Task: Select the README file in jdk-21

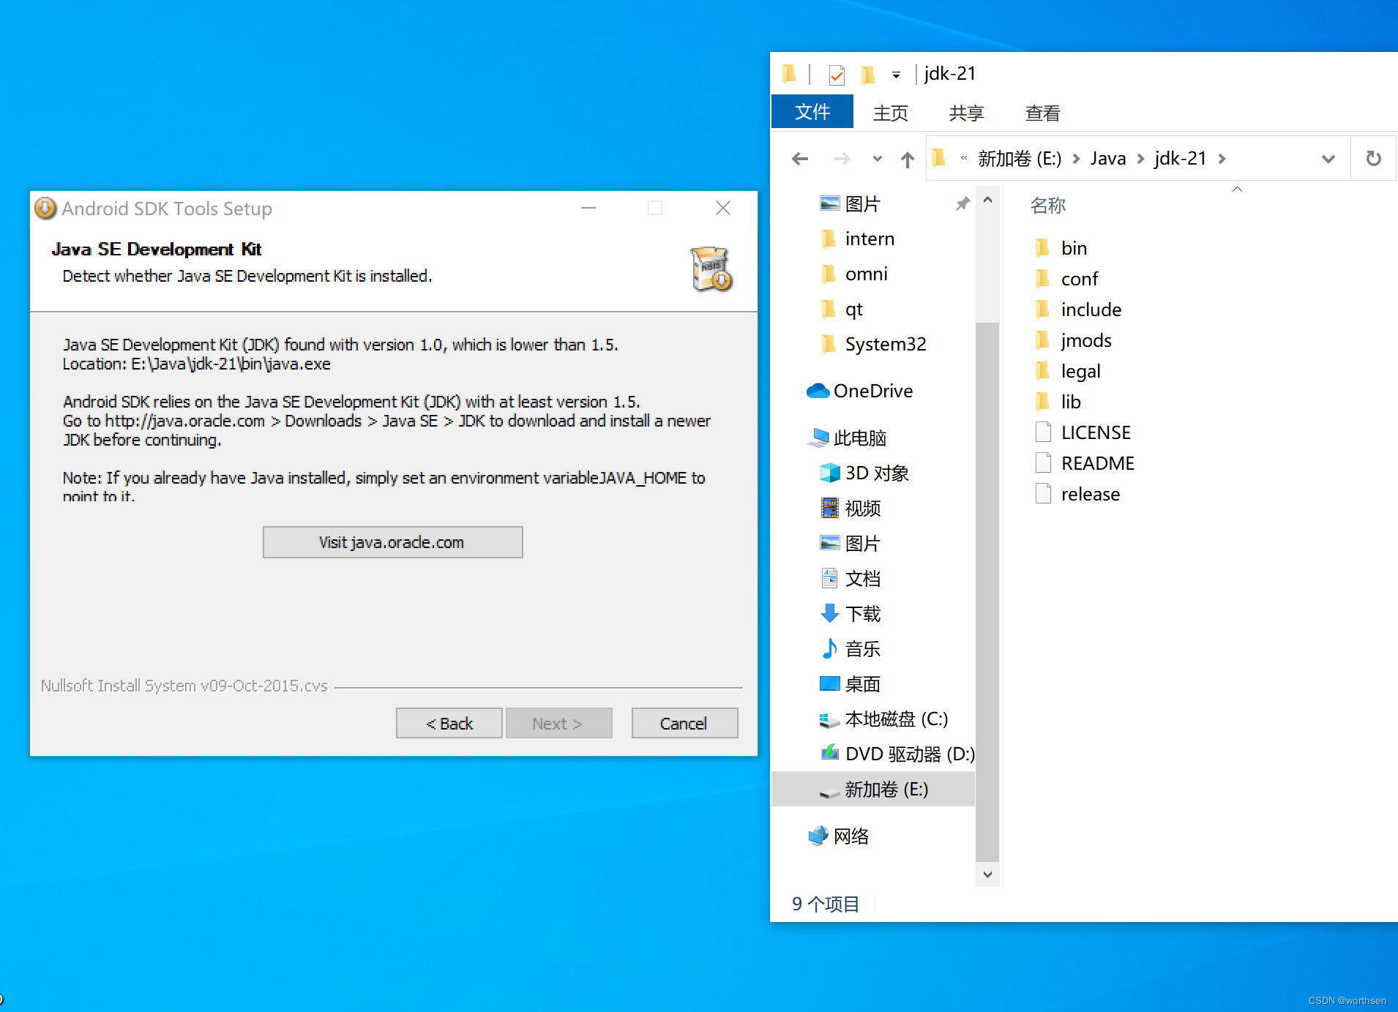Action: [1098, 463]
